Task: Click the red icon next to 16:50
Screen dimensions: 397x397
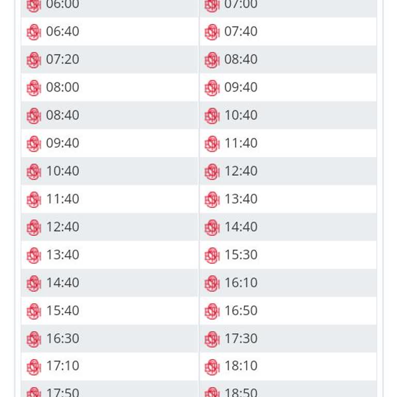Action: [212, 311]
